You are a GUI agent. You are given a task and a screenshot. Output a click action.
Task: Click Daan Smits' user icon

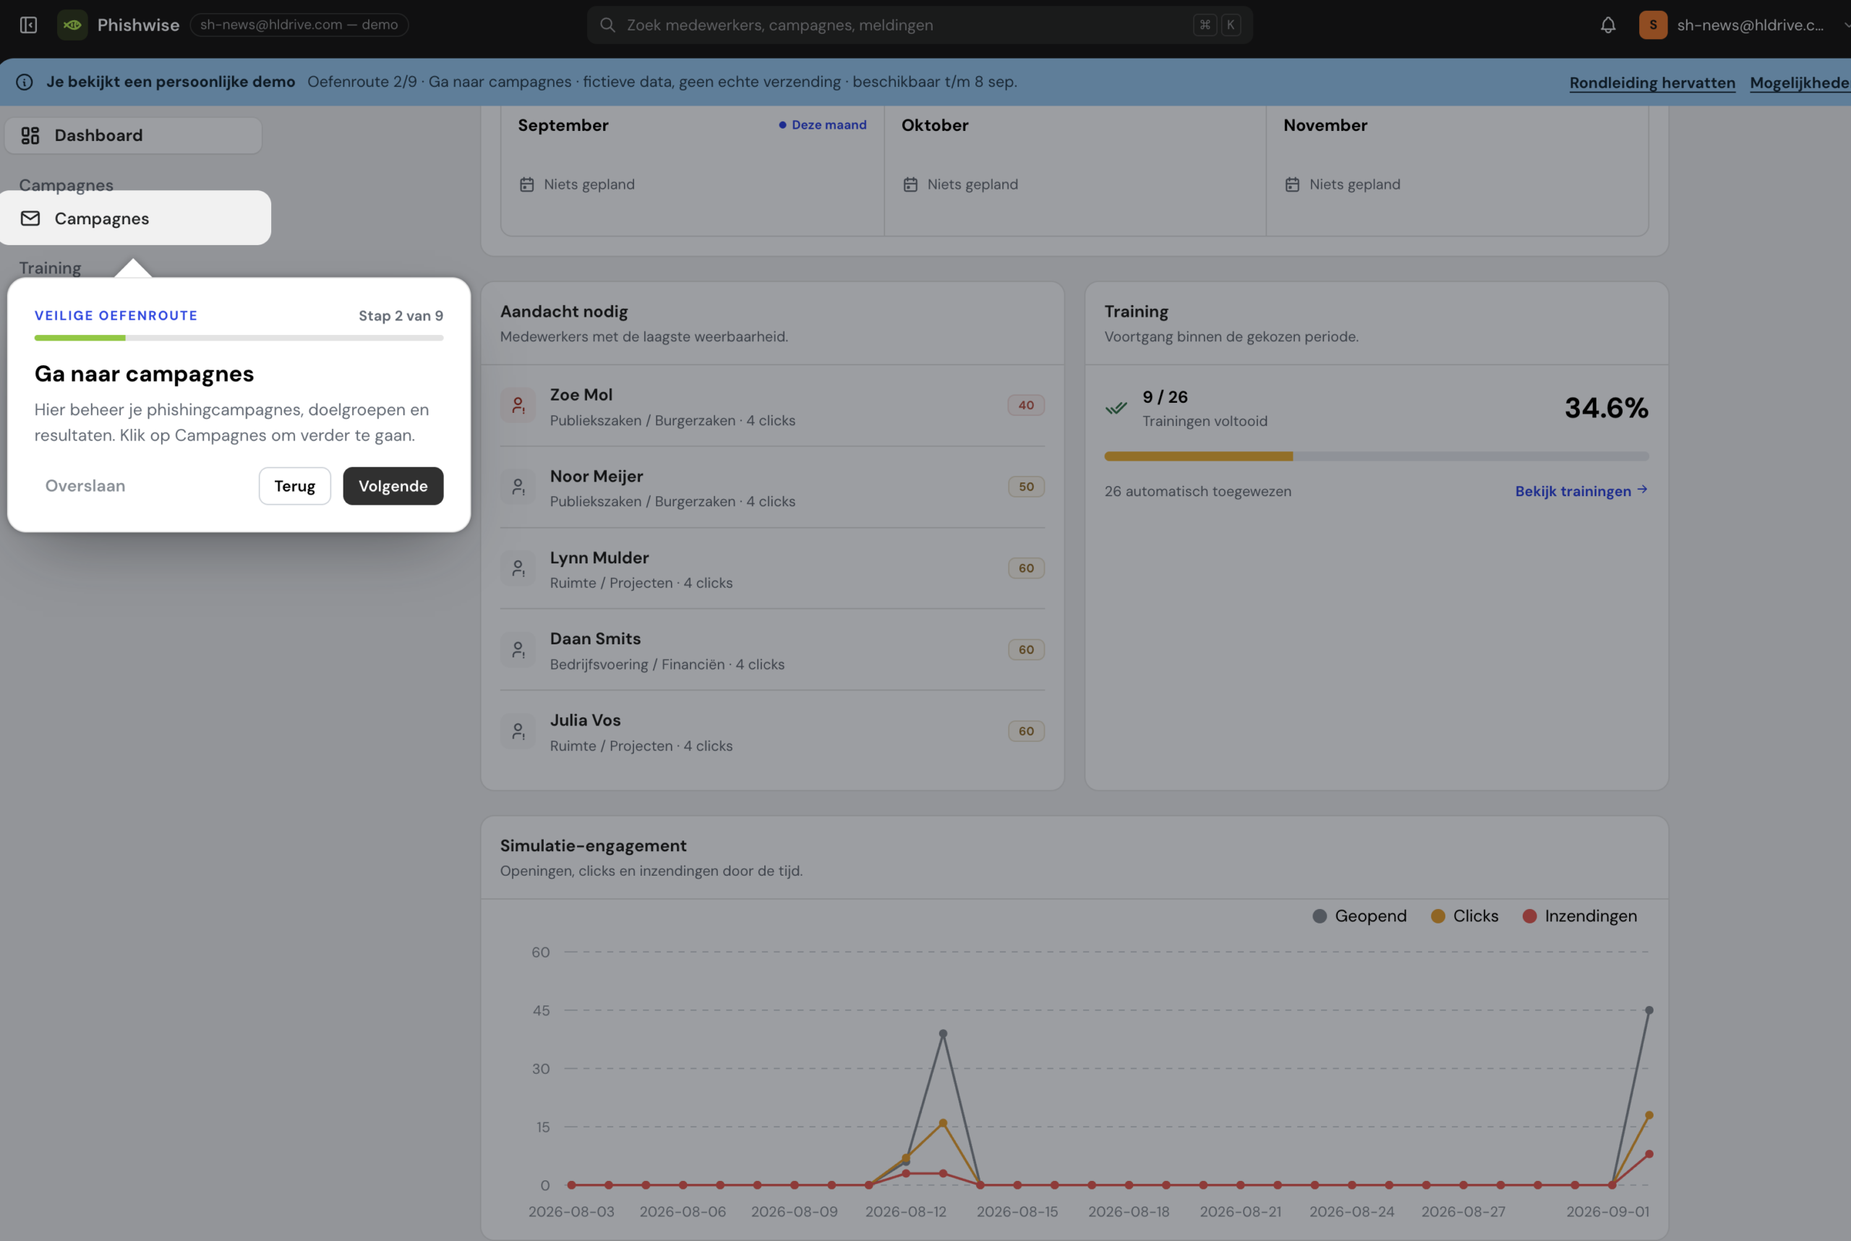[518, 649]
